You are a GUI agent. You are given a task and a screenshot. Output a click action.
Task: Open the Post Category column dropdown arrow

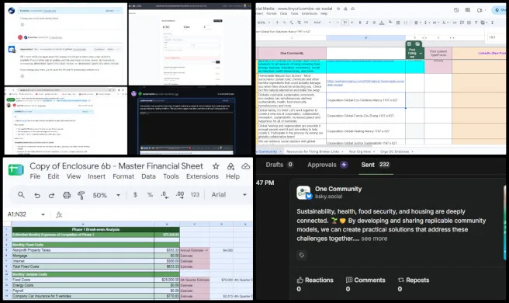click(x=421, y=53)
